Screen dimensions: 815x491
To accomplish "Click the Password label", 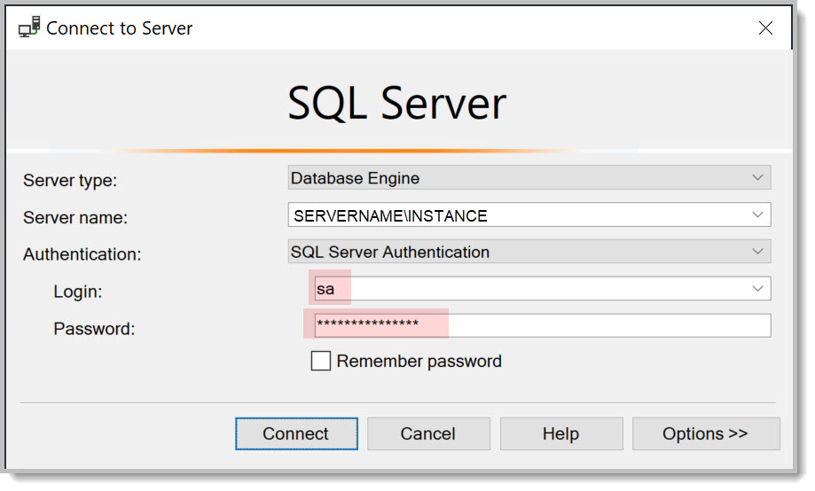I will (94, 329).
